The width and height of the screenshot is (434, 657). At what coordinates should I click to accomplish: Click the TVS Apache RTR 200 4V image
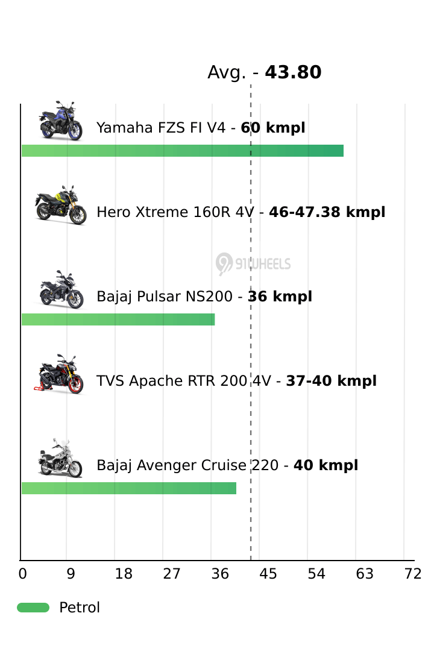tap(59, 374)
